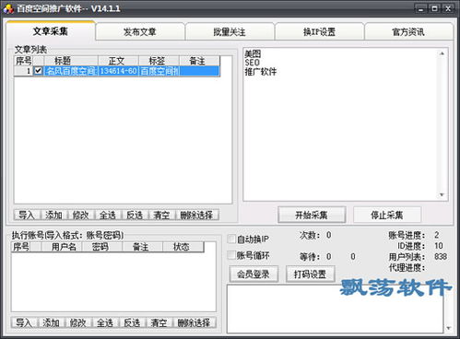Start collecting with 开始采集 button
Image resolution: width=460 pixels, height=339 pixels.
click(x=312, y=215)
